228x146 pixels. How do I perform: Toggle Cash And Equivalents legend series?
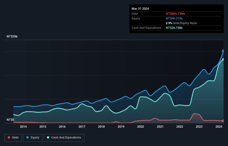click(x=64, y=138)
